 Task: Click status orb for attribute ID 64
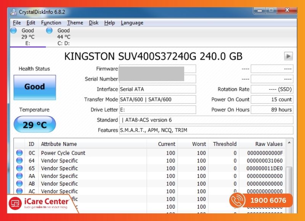pos(19,161)
